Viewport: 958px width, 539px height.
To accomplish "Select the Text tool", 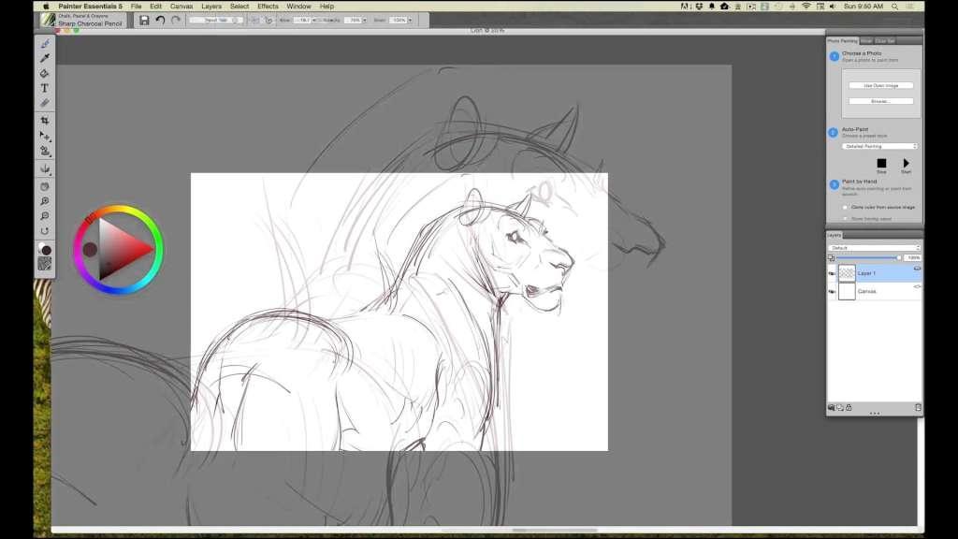I will click(x=44, y=88).
